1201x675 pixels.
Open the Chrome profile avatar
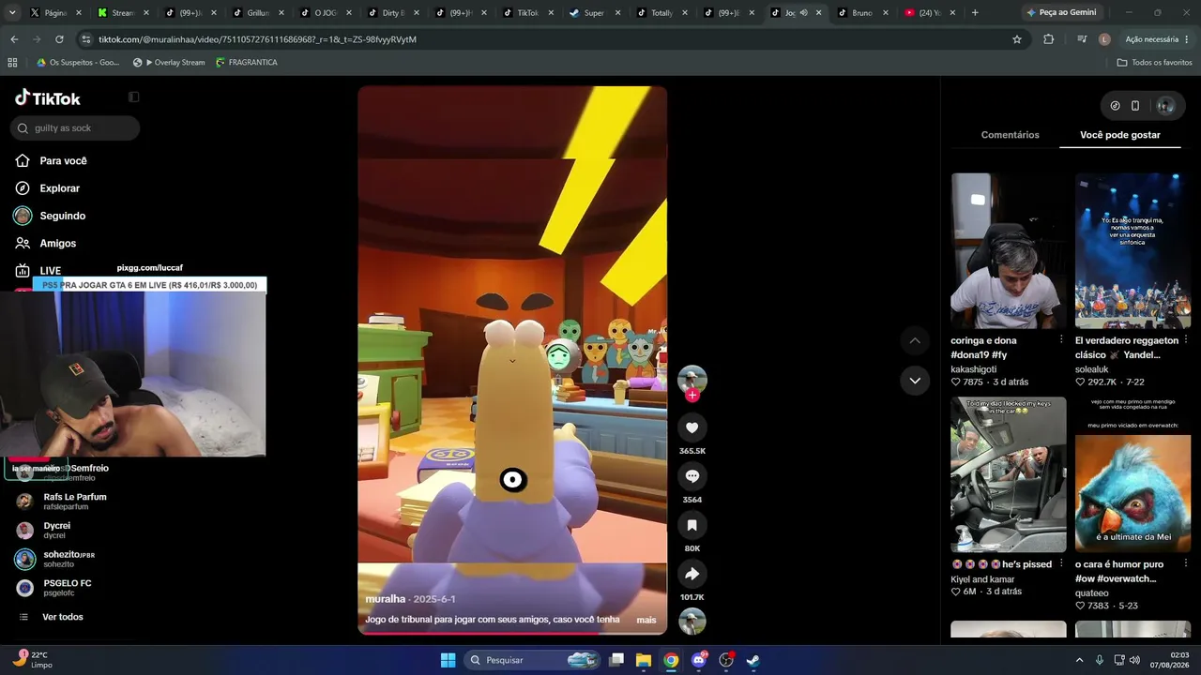pyautogui.click(x=1104, y=39)
